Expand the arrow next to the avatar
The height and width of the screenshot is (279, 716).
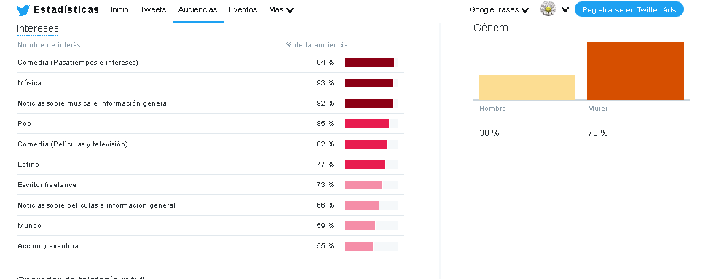[564, 9]
